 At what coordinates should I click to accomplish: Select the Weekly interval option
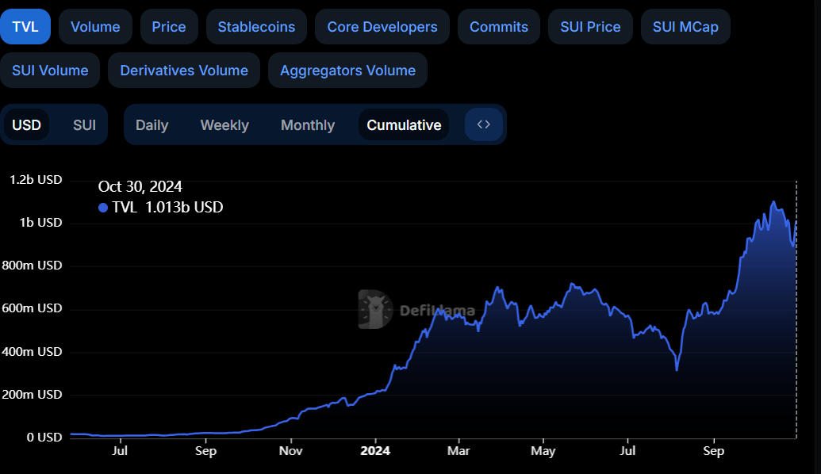pyautogui.click(x=224, y=124)
